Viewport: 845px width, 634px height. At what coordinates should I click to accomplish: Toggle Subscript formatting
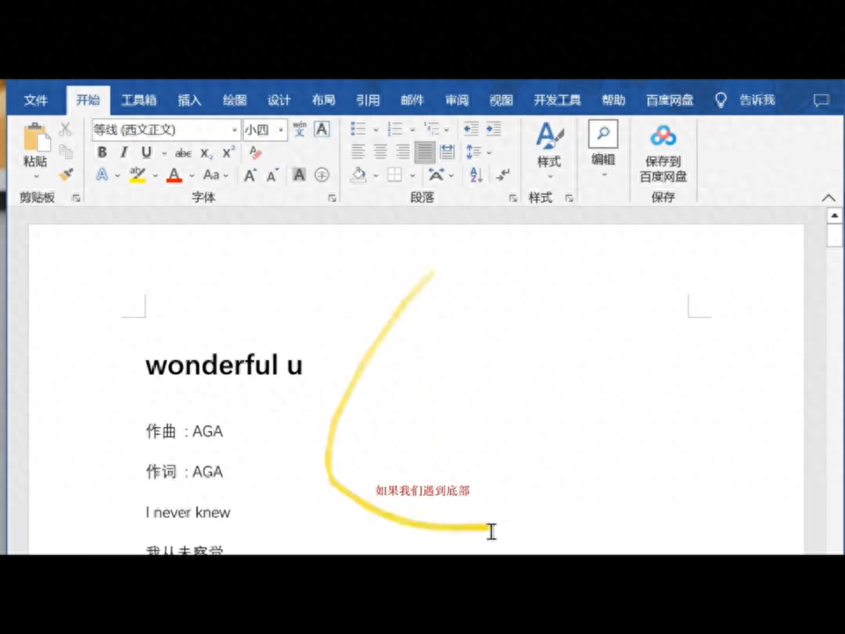coord(206,153)
